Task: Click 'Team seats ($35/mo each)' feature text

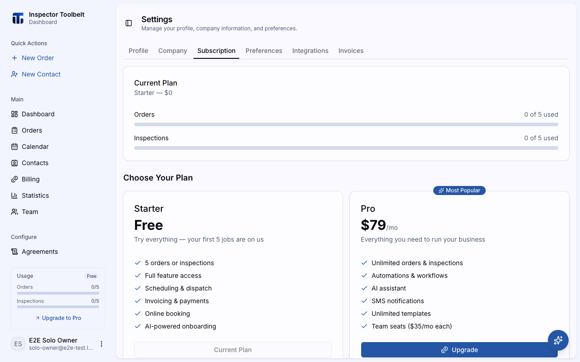Action: [411, 326]
